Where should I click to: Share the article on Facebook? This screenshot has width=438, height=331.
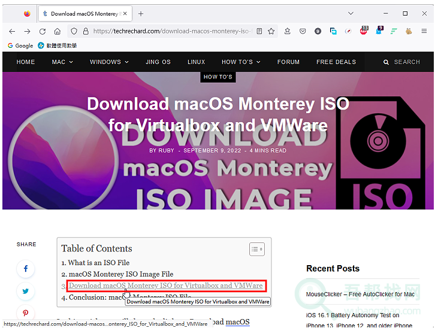(26, 269)
